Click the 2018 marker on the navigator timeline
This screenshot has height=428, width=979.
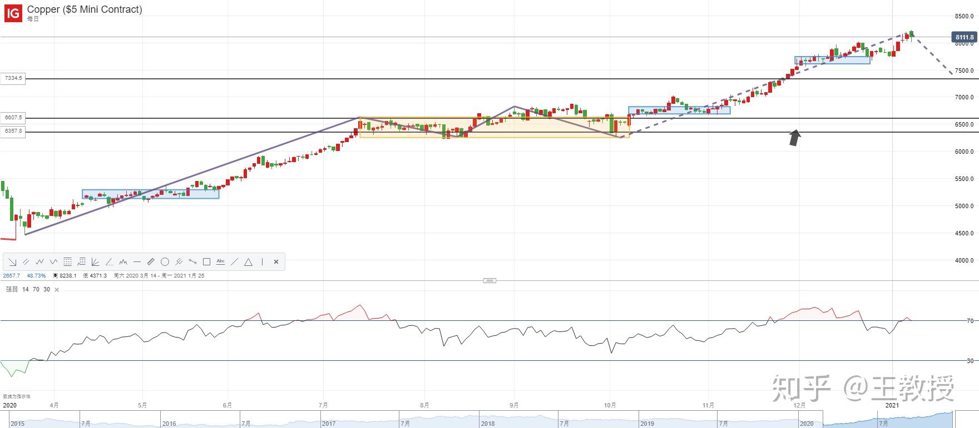click(487, 424)
